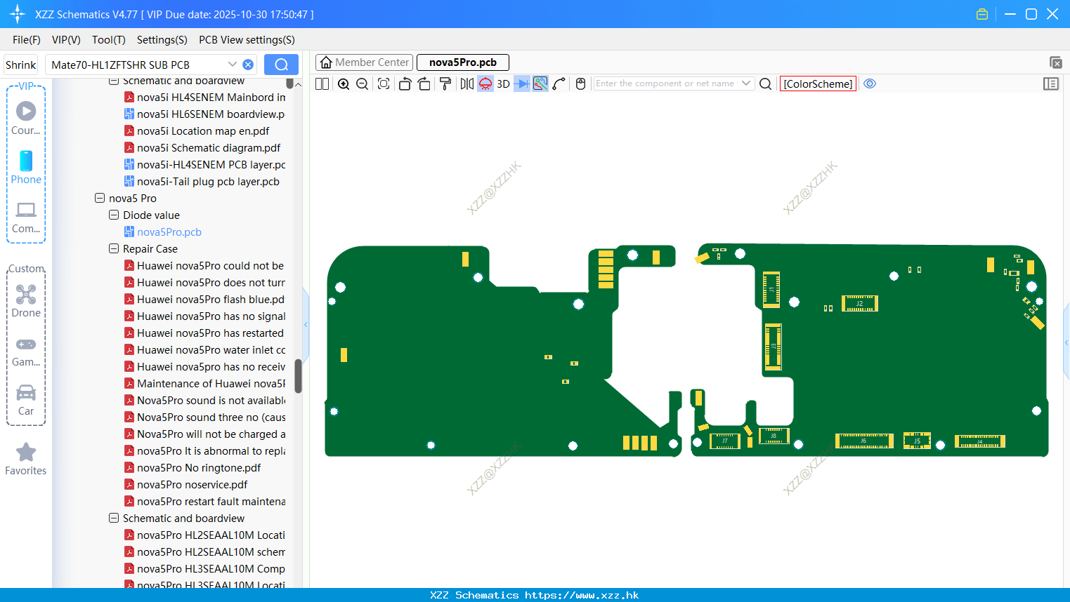Select the paint roller format tool
The image size is (1070, 602).
[x=445, y=83]
